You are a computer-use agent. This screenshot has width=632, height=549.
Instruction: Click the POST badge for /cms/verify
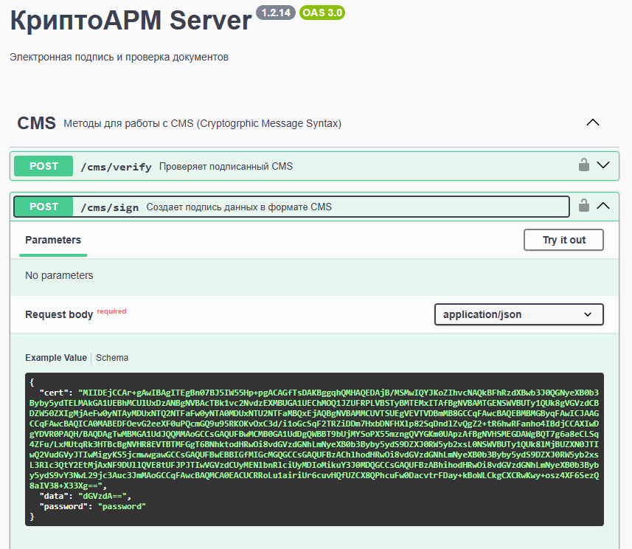coord(44,166)
